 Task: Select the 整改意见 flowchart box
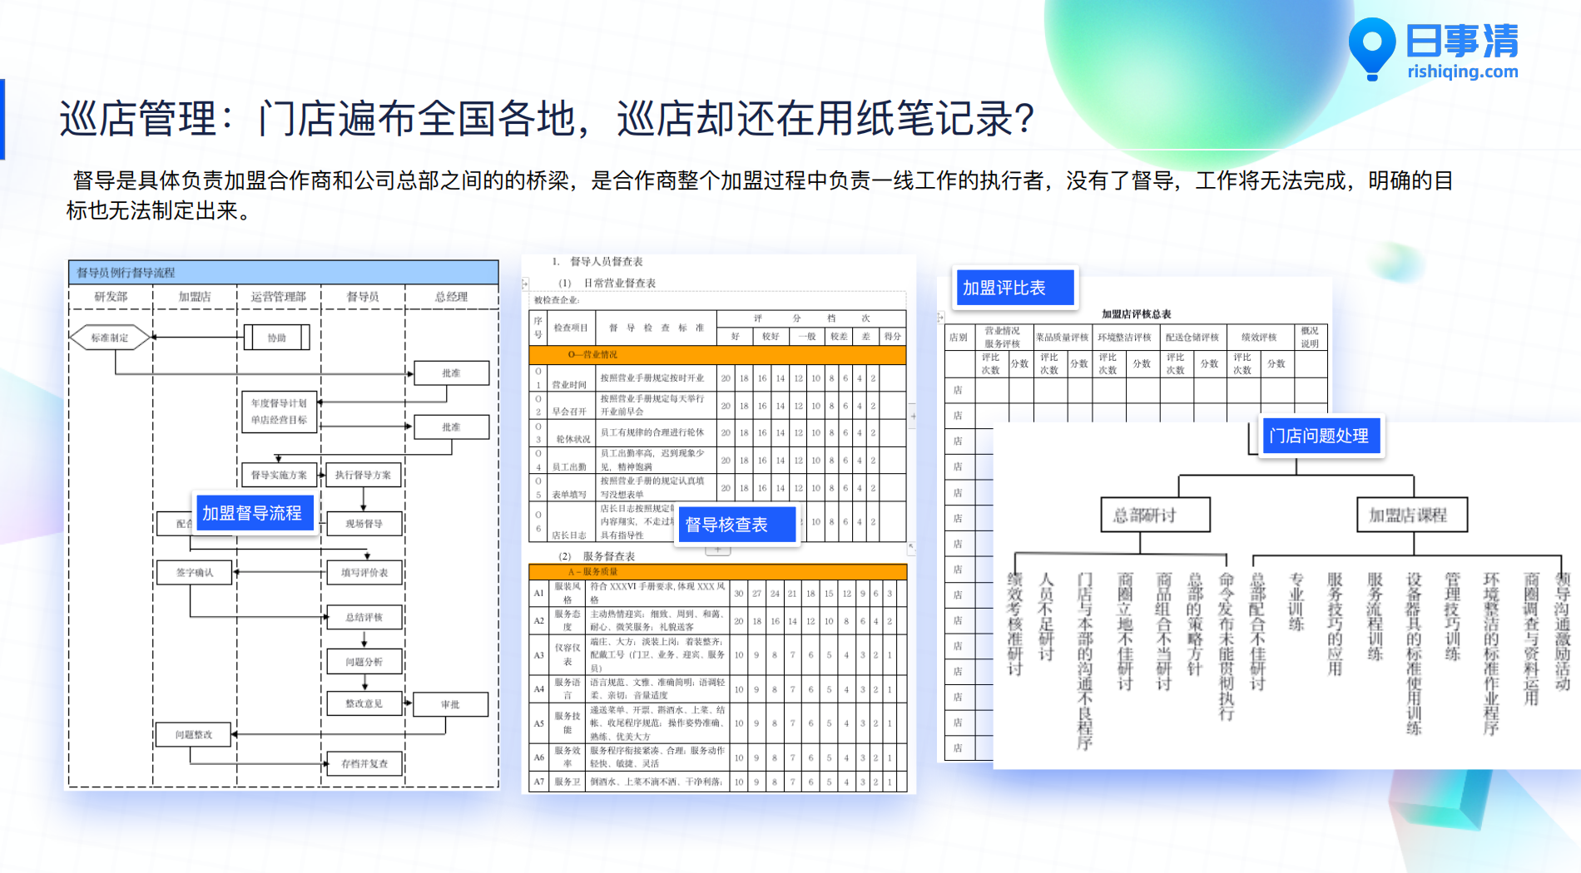pyautogui.click(x=364, y=703)
